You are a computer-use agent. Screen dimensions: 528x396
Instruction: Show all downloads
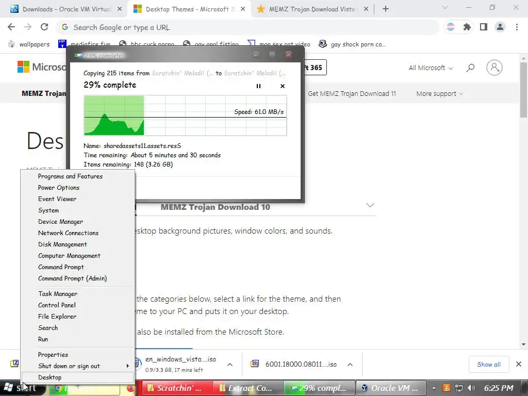tap(489, 365)
